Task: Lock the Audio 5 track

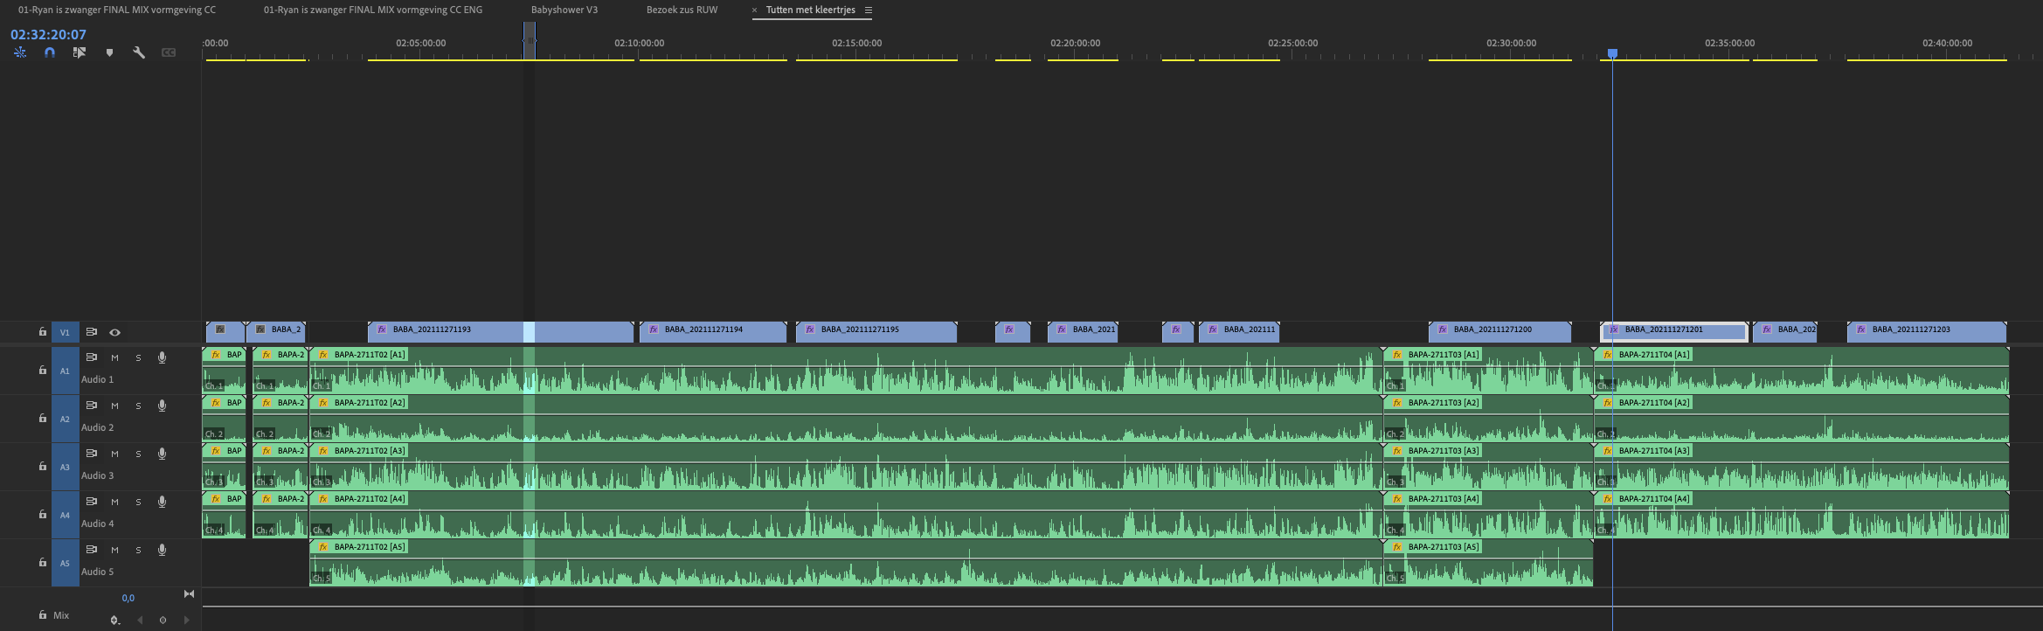Action: pyautogui.click(x=42, y=562)
